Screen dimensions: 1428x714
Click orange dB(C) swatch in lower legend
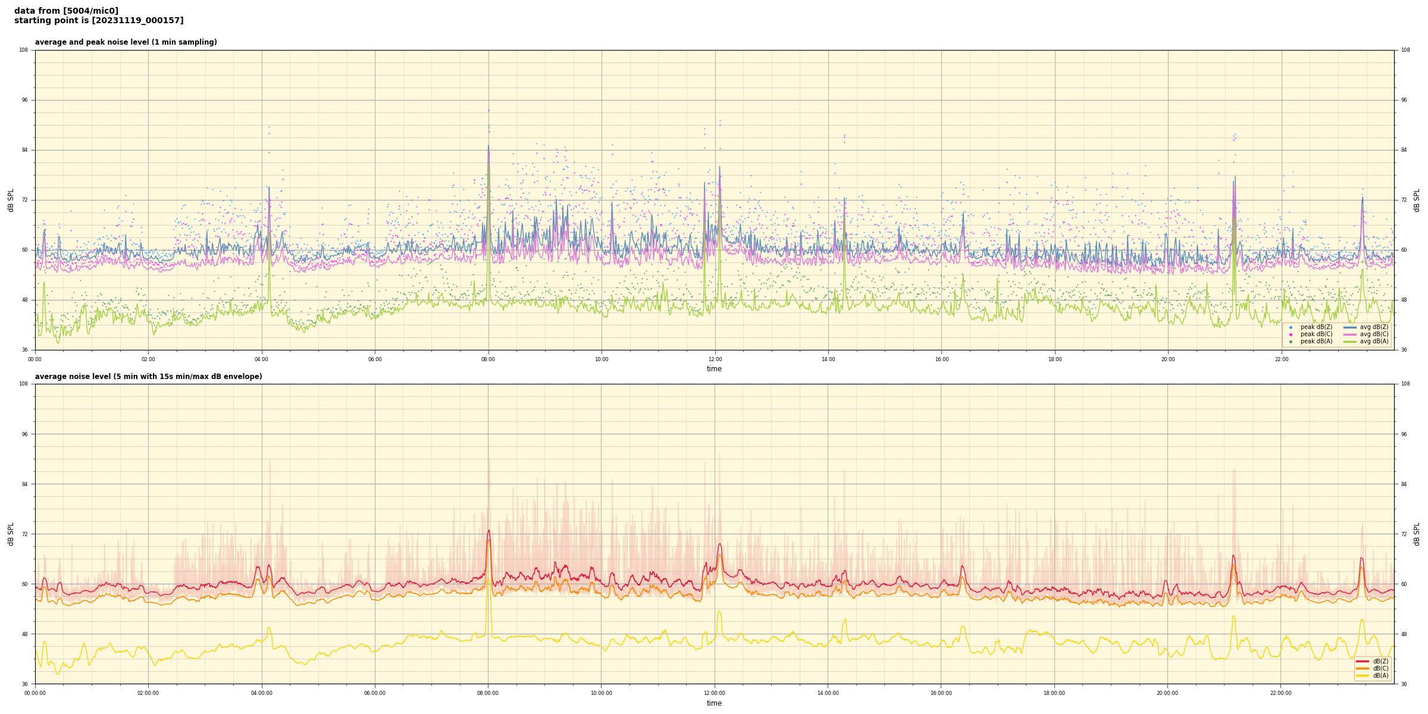[1363, 668]
